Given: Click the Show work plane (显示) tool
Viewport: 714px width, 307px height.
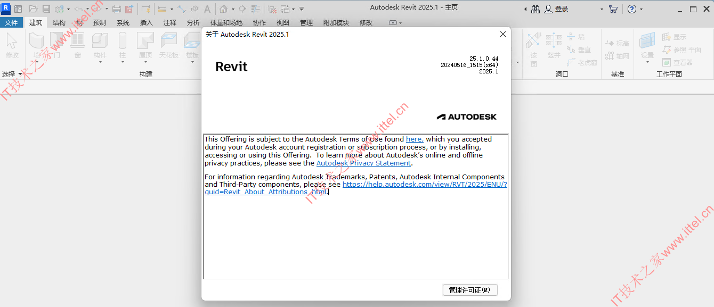Looking at the screenshot, I should pos(674,37).
